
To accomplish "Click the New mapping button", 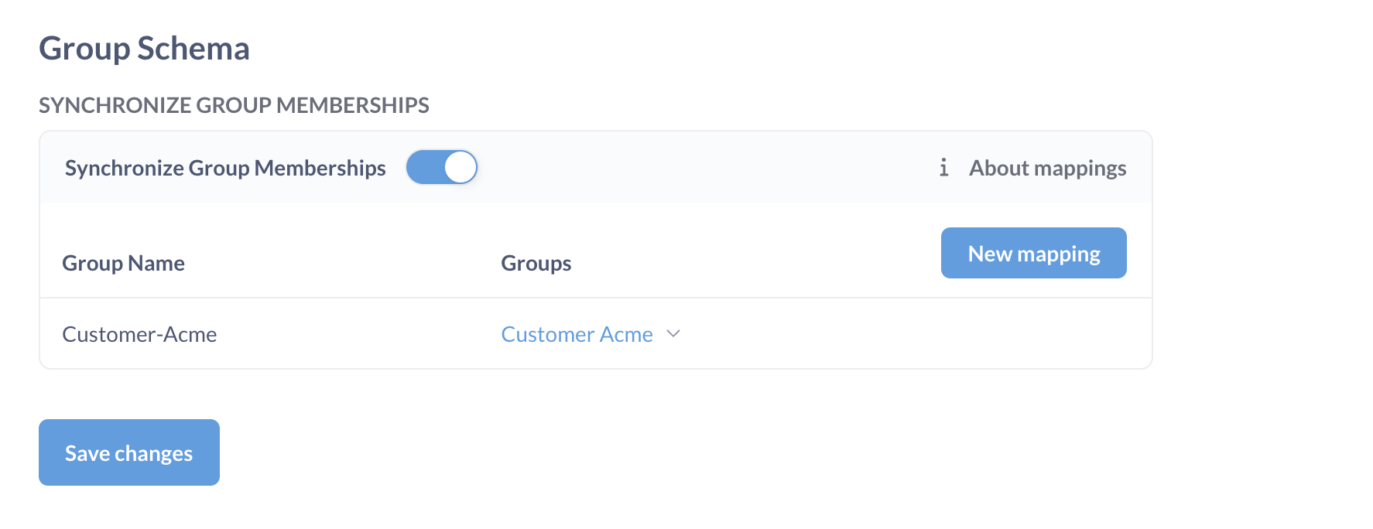I will point(1033,253).
